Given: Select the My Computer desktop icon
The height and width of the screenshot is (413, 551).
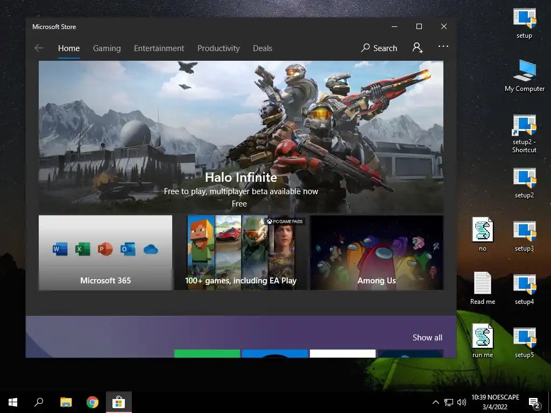Looking at the screenshot, I should [525, 76].
